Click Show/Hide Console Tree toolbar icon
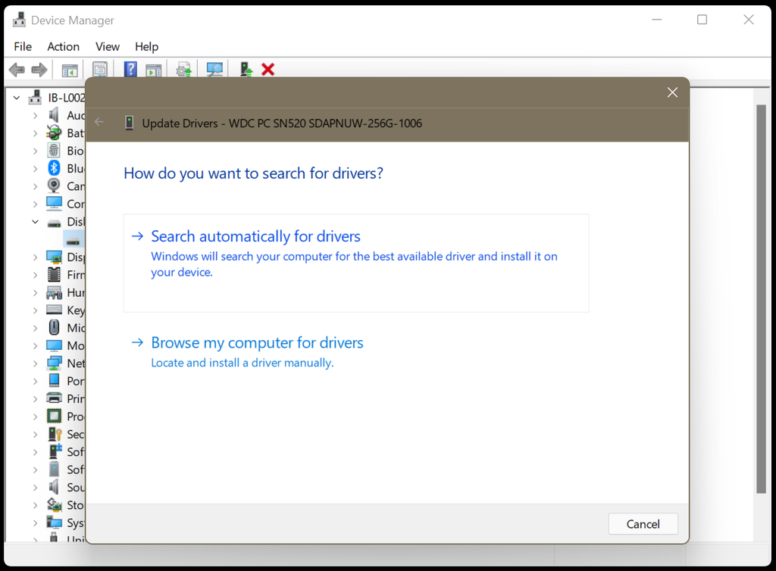776x571 pixels. tap(70, 70)
